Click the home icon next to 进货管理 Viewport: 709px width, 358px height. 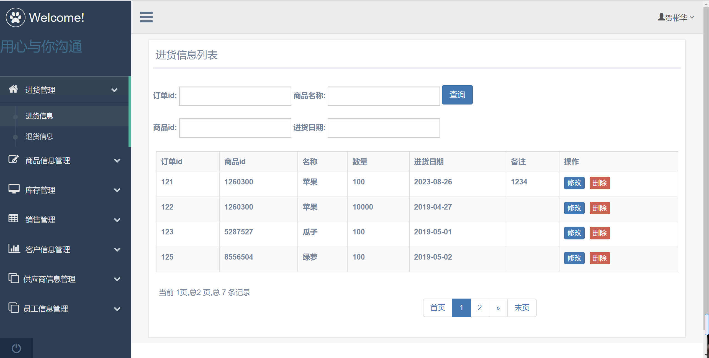point(13,89)
